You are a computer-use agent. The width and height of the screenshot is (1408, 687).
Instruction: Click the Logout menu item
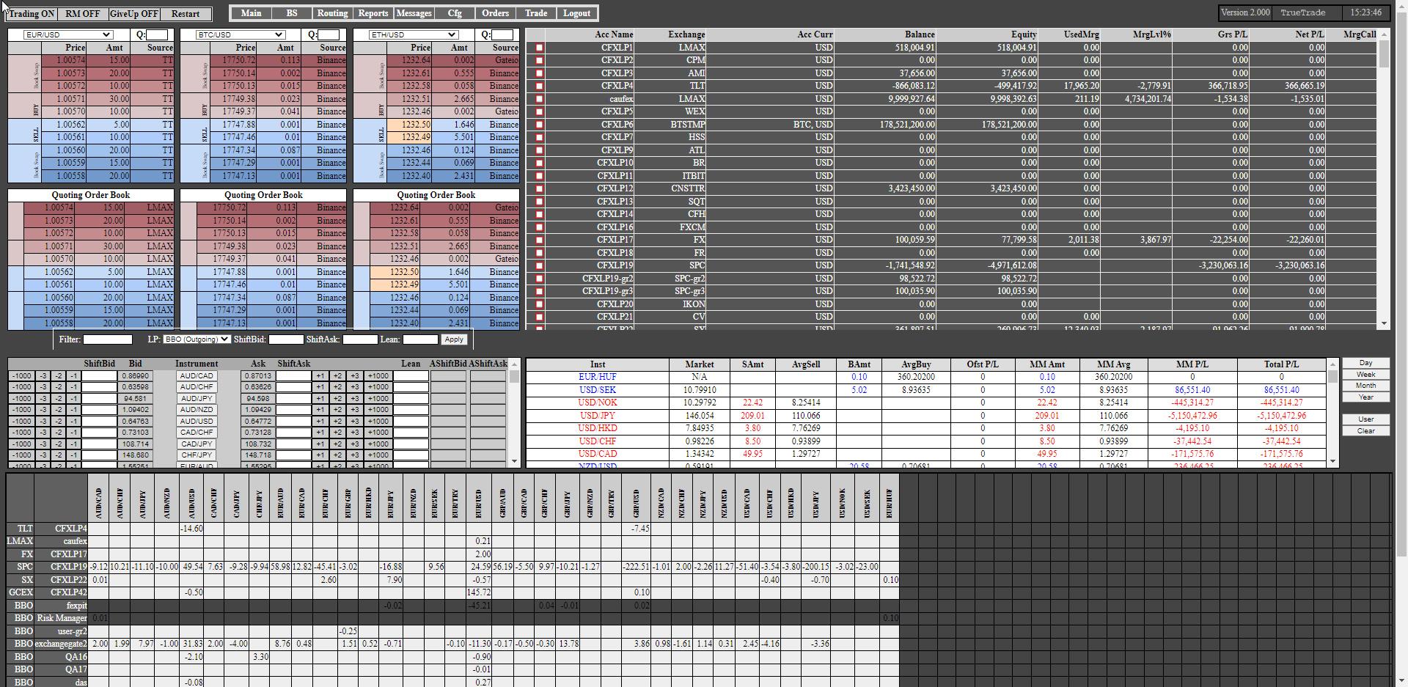point(577,13)
